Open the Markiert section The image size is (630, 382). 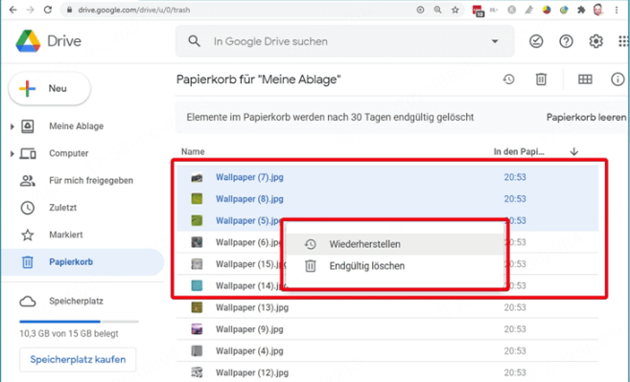tap(66, 235)
